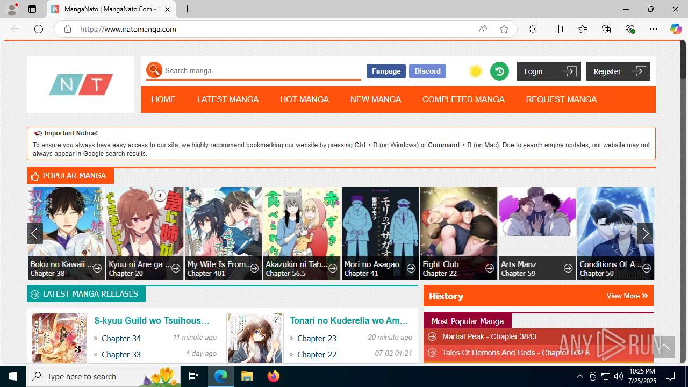Show hidden system tray icons
688x387 pixels.
[579, 376]
